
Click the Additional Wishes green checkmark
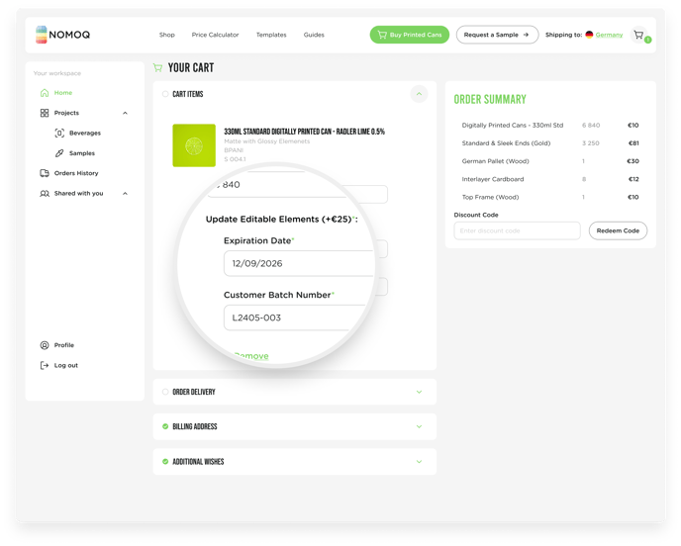165,462
